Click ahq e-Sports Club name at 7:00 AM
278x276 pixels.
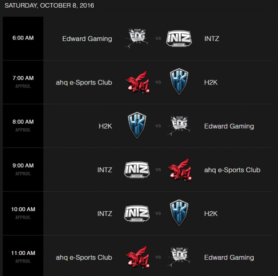[x=84, y=82]
